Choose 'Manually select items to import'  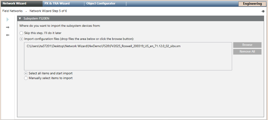coord(26,78)
